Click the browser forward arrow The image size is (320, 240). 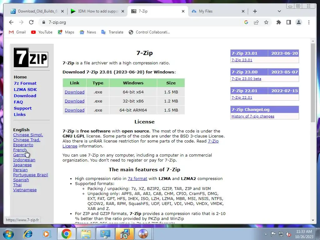pos(21,22)
